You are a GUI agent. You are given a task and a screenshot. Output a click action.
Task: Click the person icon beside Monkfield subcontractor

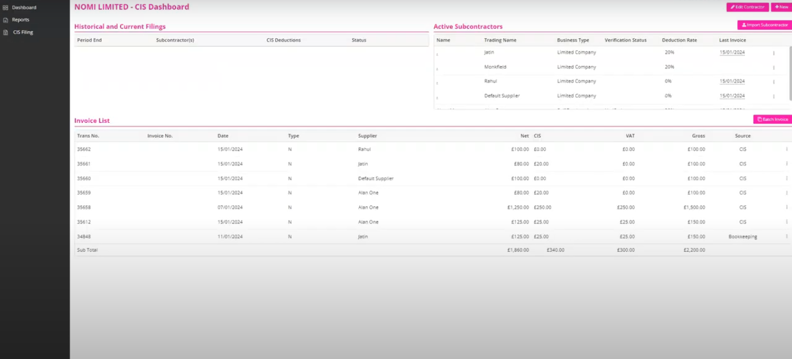(x=437, y=68)
